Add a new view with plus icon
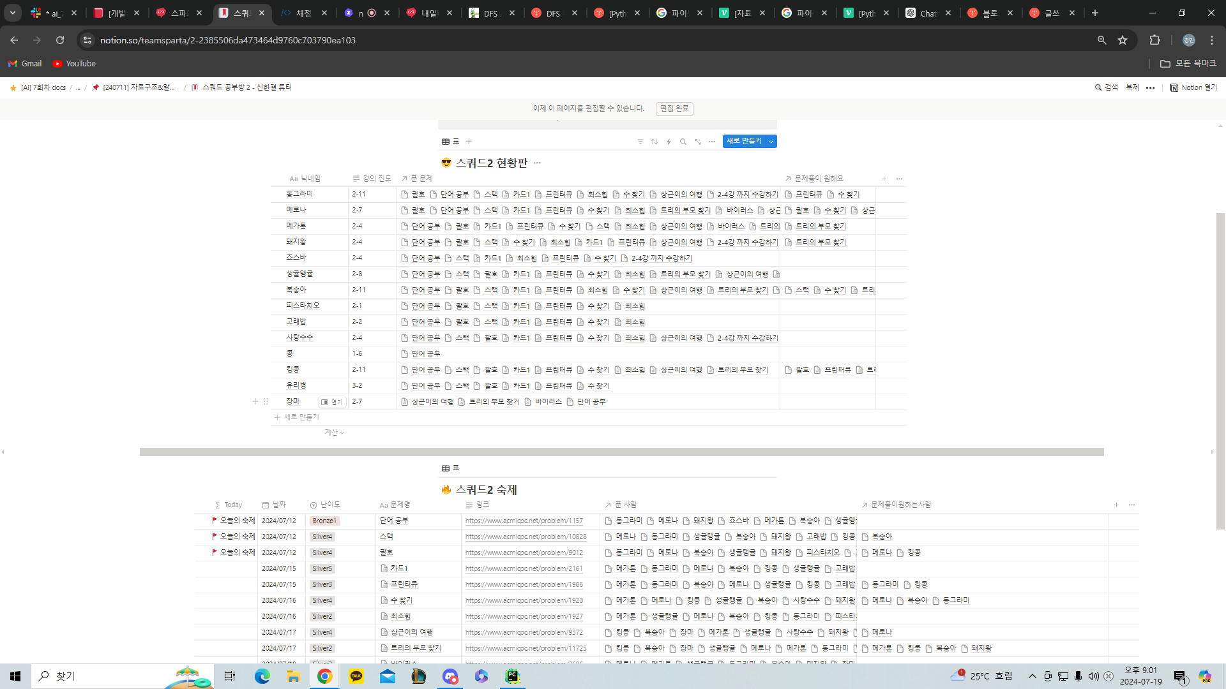Viewport: 1226px width, 689px height. click(469, 142)
